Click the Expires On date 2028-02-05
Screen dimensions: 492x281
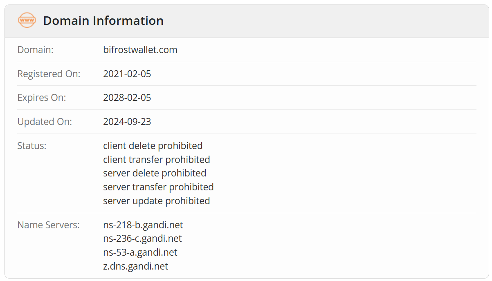[127, 98]
